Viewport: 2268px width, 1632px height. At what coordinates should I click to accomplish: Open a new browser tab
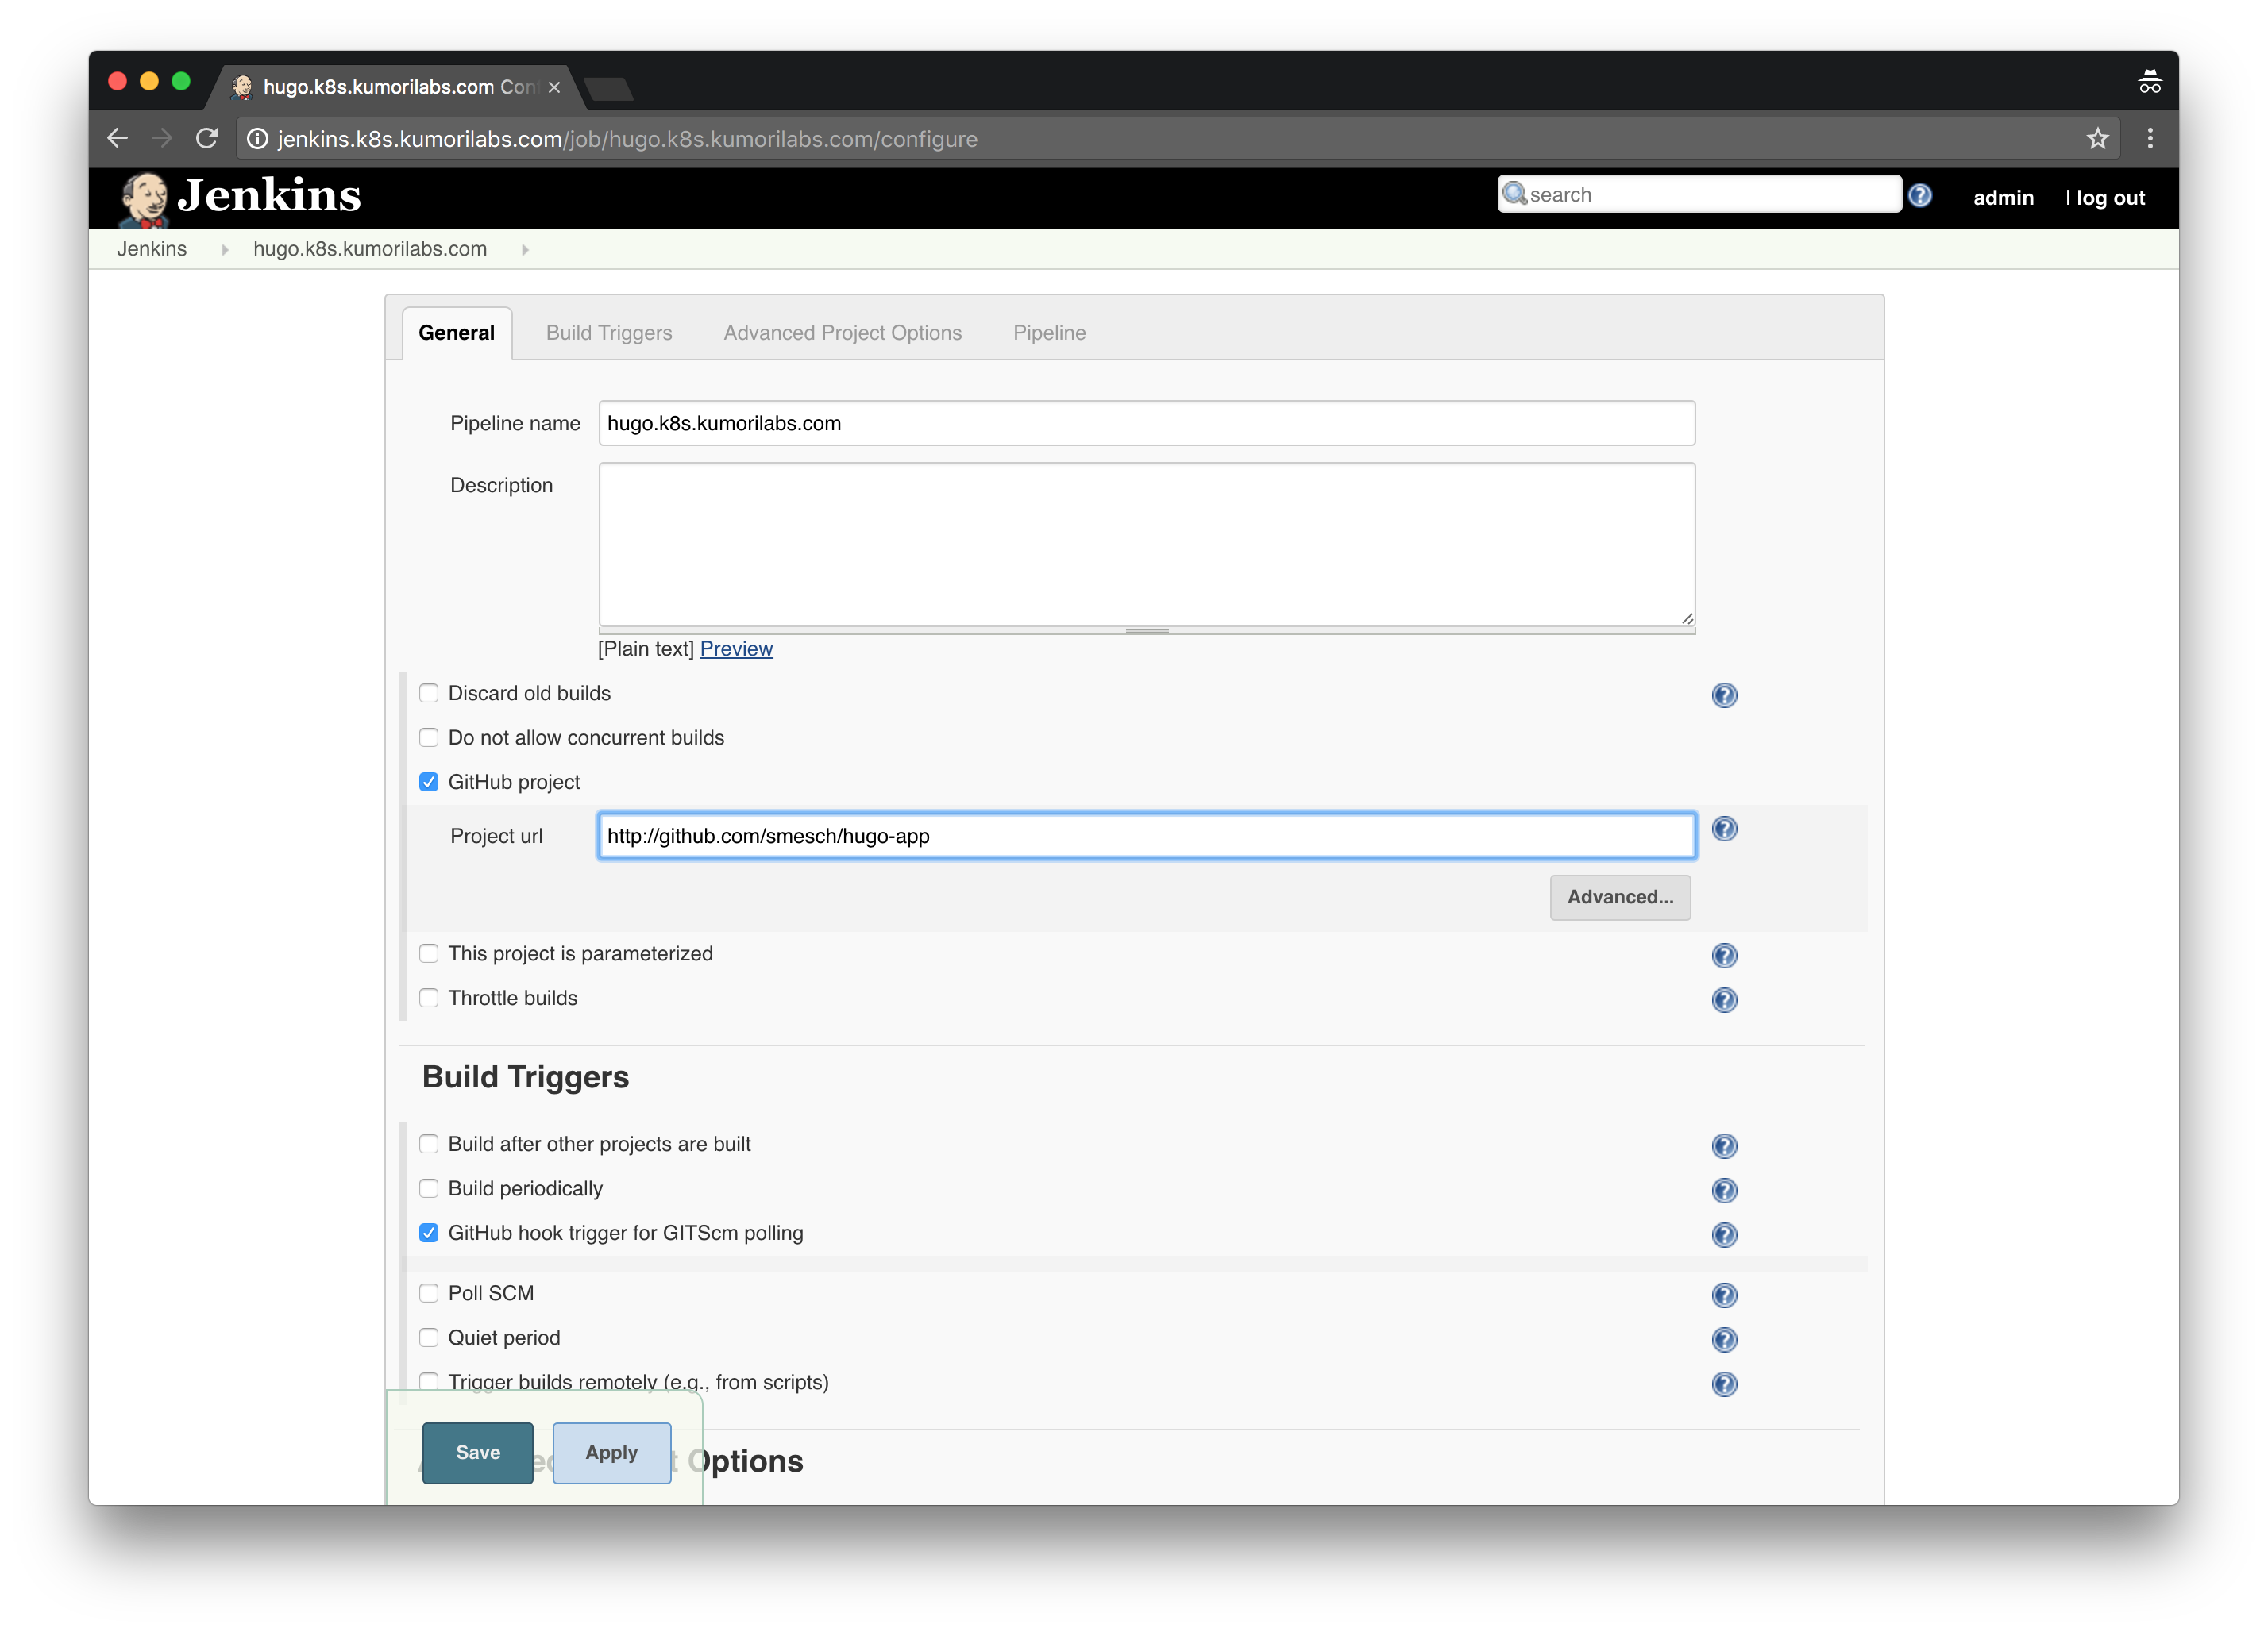(x=608, y=89)
